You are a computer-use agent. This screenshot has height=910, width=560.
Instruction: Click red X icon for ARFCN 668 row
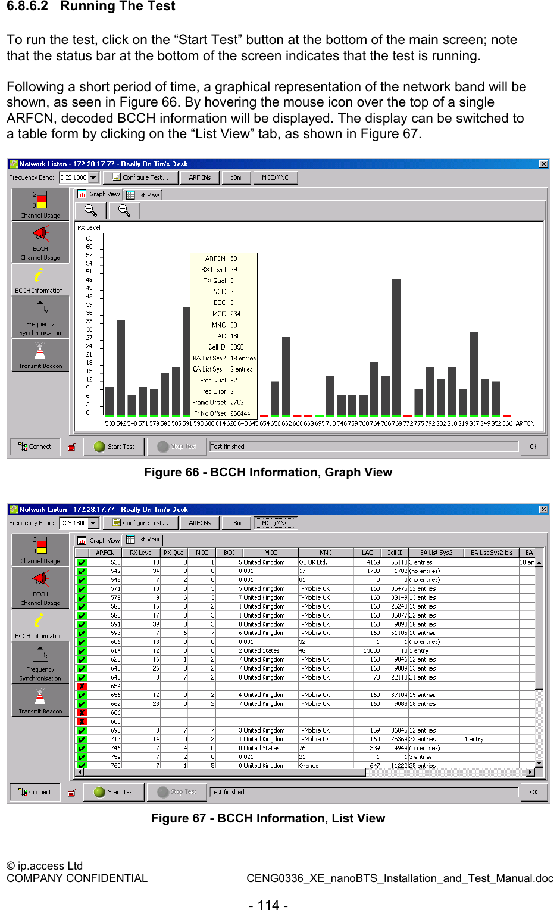pyautogui.click(x=82, y=721)
